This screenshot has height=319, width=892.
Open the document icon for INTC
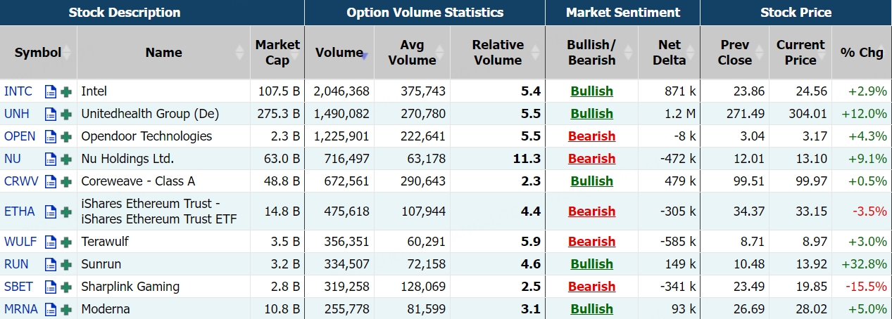(50, 91)
